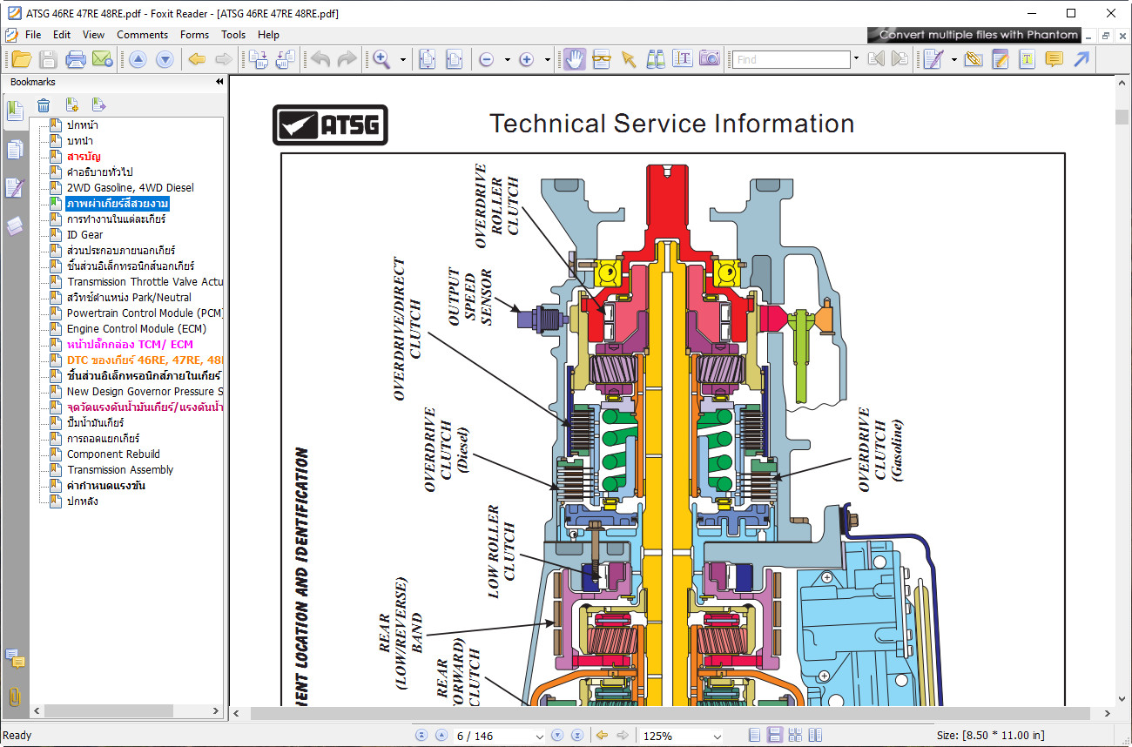Add a Note comment icon
1132x747 pixels.
click(1054, 59)
